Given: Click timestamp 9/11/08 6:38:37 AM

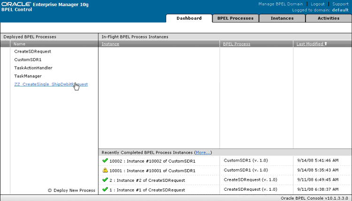Looking at the screenshot, I should pyautogui.click(x=318, y=189).
